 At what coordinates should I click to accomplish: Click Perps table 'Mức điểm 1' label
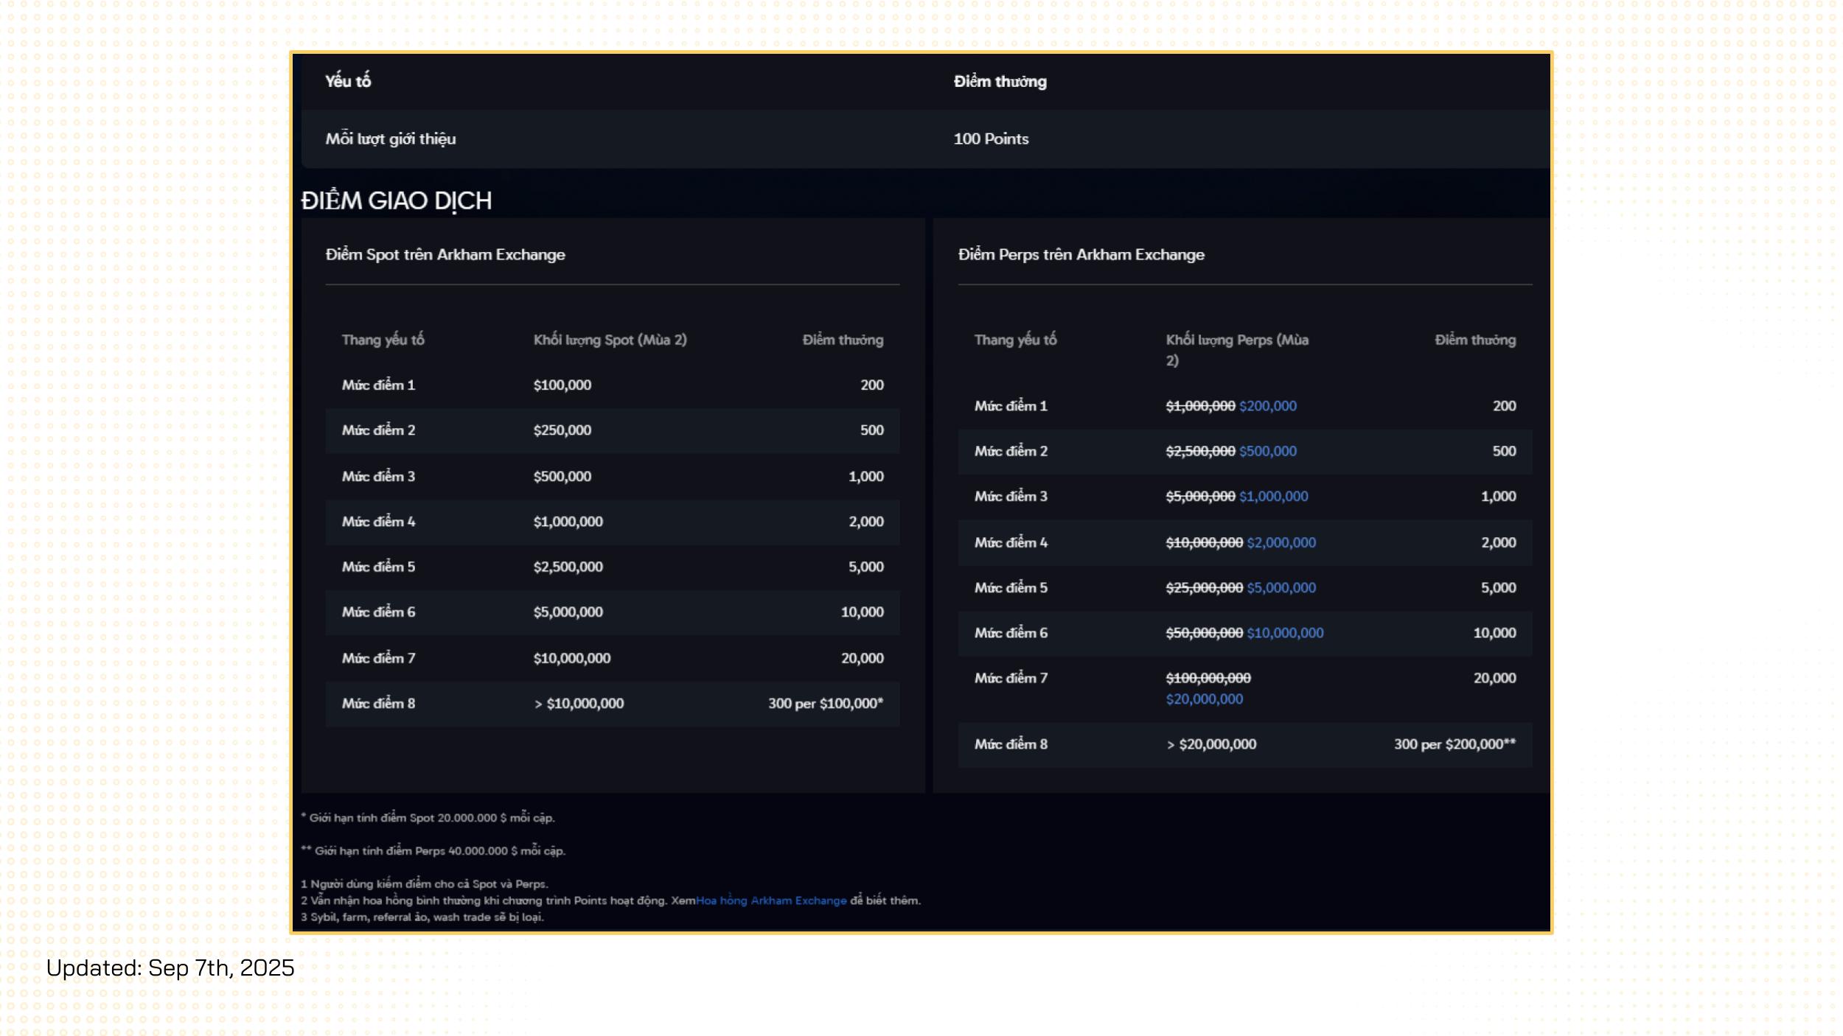pos(1011,406)
